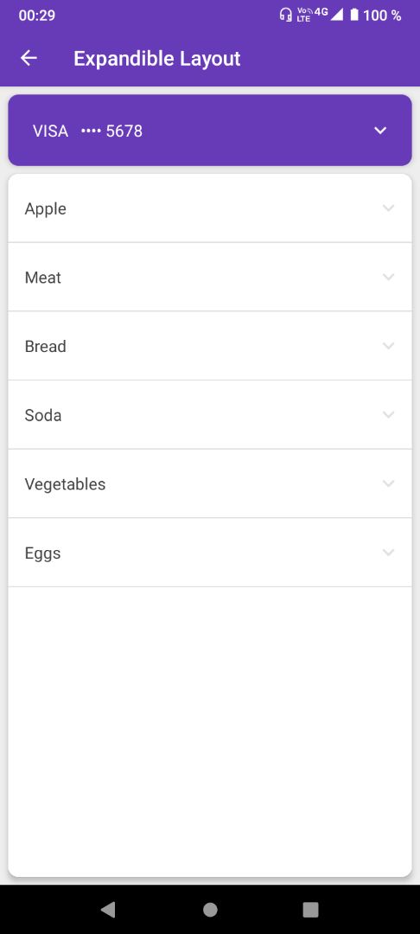Image resolution: width=420 pixels, height=934 pixels.
Task: Expand the Eggs row chevron
Action: (x=389, y=553)
